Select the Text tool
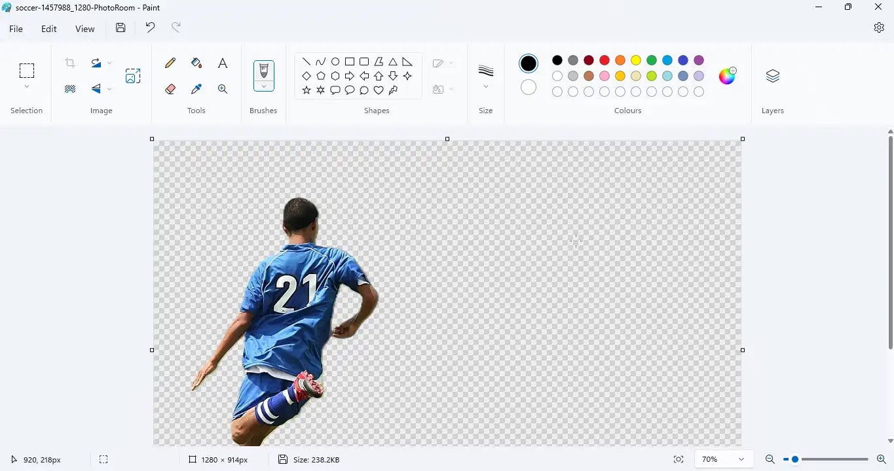This screenshot has height=471, width=894. click(x=223, y=63)
